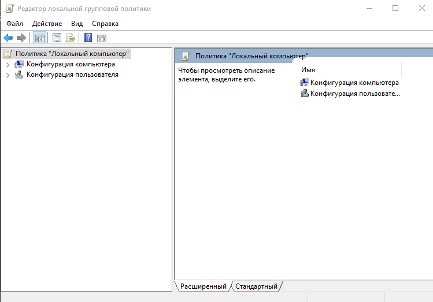Switch to the Стандартный tab
This screenshot has height=302, width=433.
pyautogui.click(x=256, y=286)
